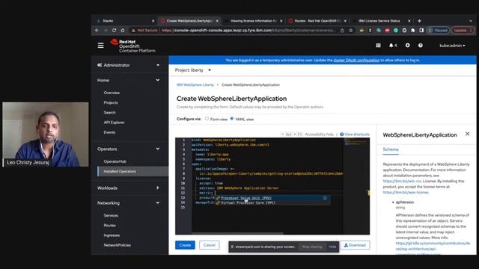
Task: Open Routes under Networking
Action: click(x=109, y=226)
